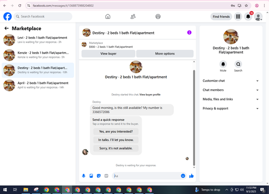Mute the Destiny conversation

pos(223,64)
